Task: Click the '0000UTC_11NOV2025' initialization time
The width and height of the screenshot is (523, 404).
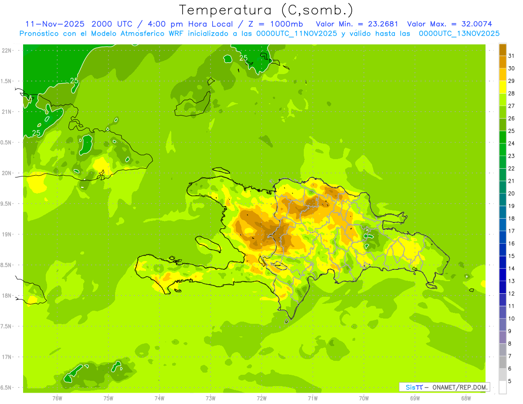Action: (296, 34)
